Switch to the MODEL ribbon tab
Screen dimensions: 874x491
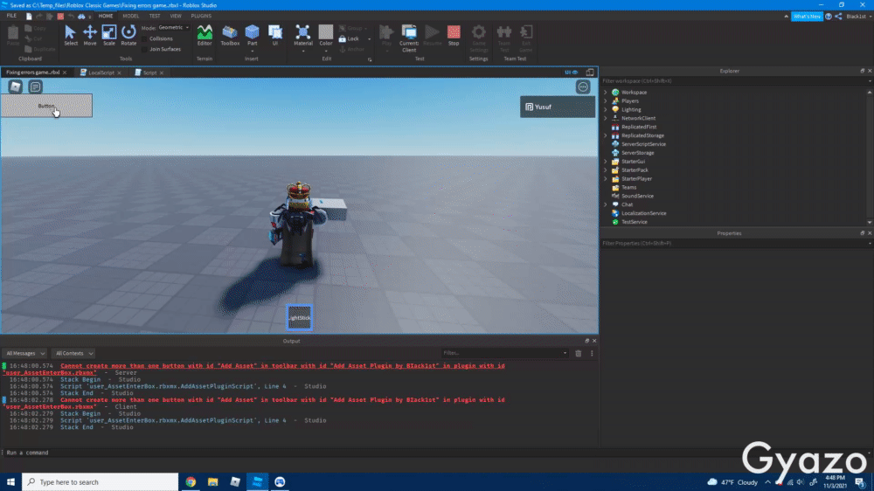point(131,16)
